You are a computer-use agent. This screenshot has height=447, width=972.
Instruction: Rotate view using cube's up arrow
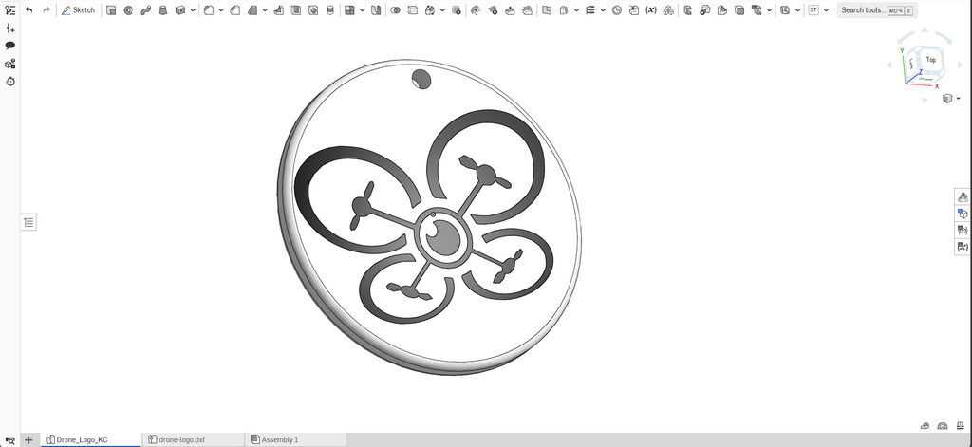pyautogui.click(x=925, y=29)
